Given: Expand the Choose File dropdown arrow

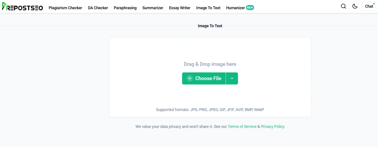Looking at the screenshot, I should 232,78.
